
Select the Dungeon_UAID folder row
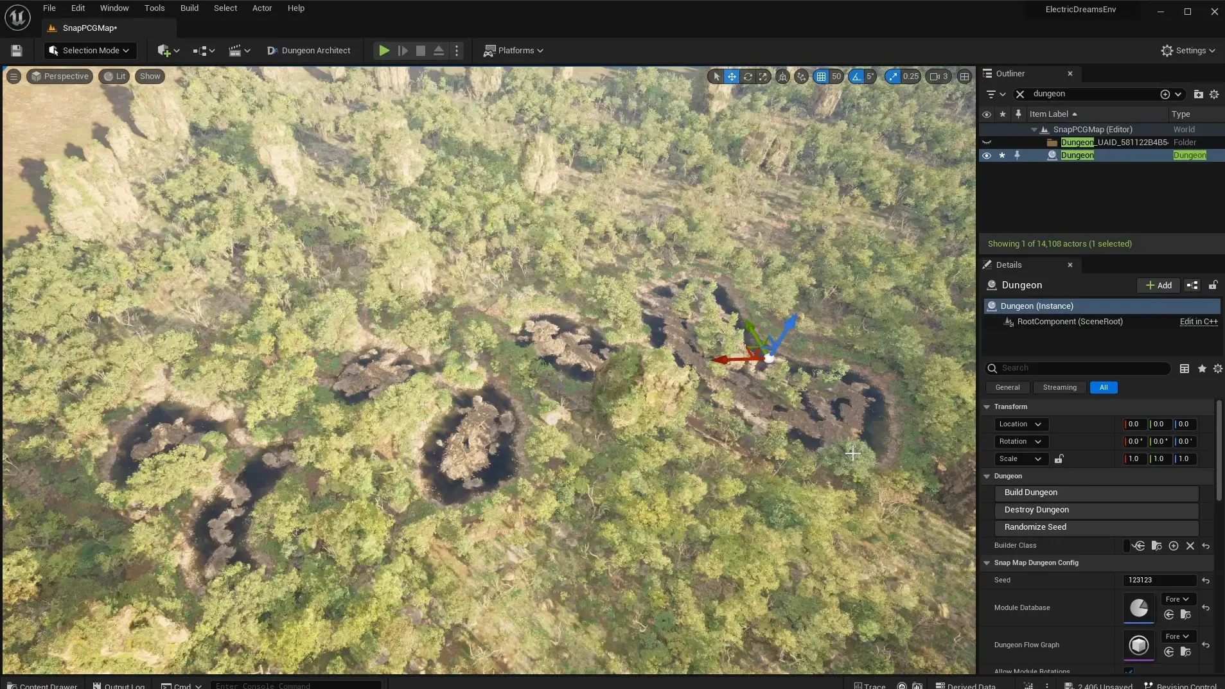[1101, 143]
